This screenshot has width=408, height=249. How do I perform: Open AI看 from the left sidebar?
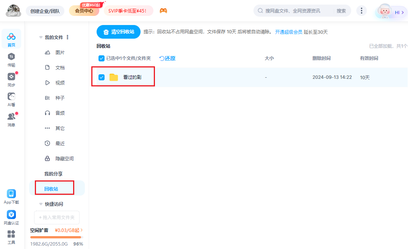(11, 99)
